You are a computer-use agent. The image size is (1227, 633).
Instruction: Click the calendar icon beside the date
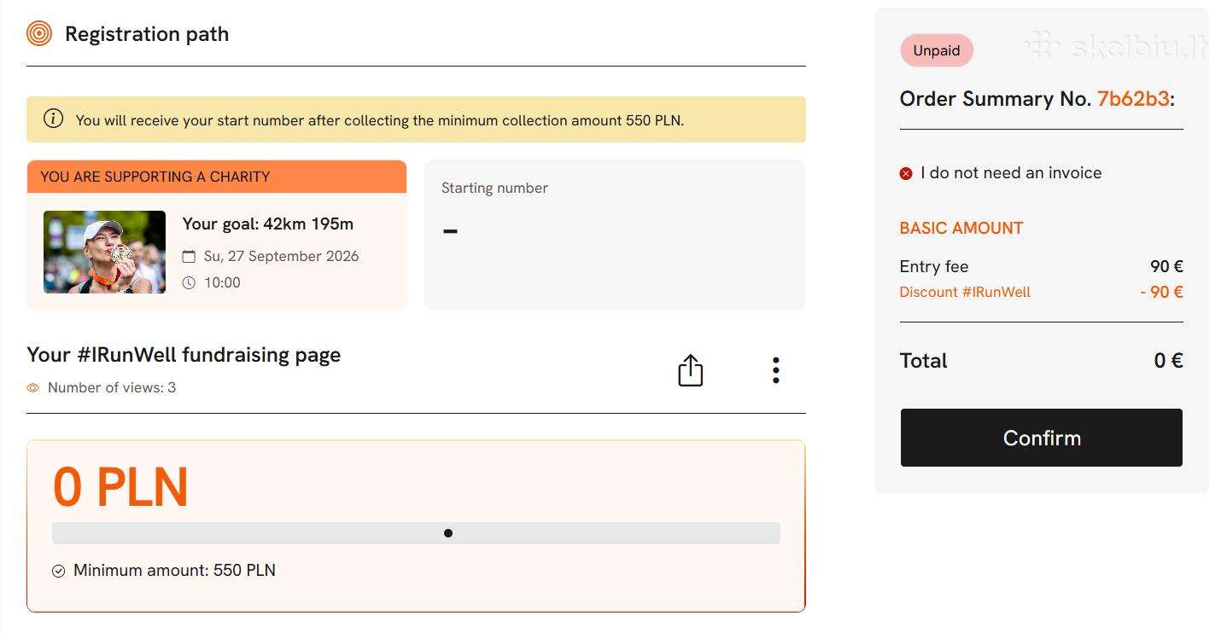point(189,257)
